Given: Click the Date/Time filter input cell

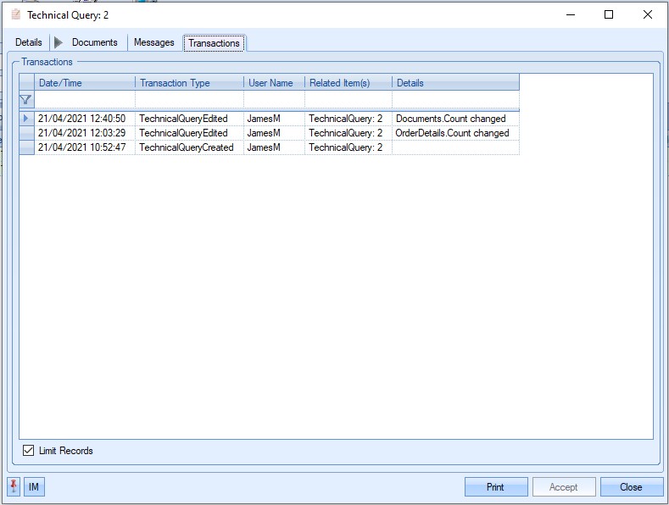Looking at the screenshot, I should [85, 99].
